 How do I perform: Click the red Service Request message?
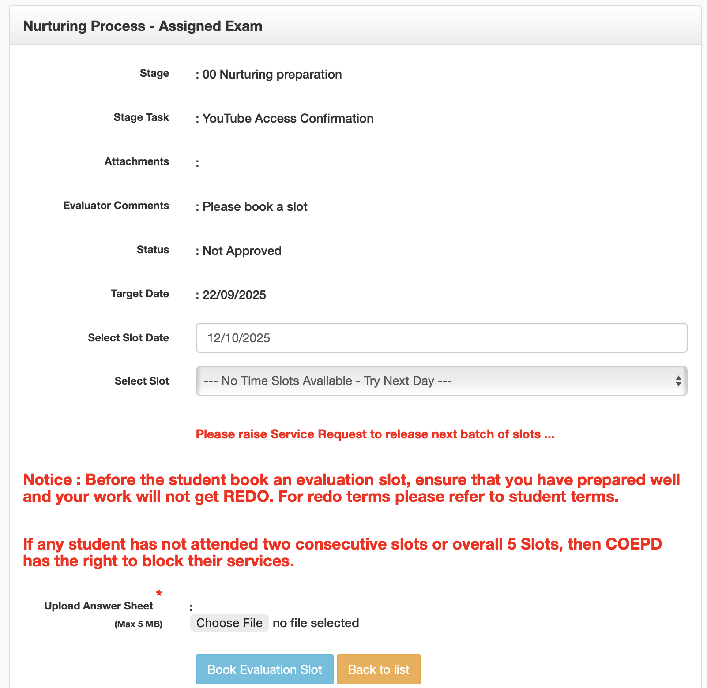coord(375,434)
